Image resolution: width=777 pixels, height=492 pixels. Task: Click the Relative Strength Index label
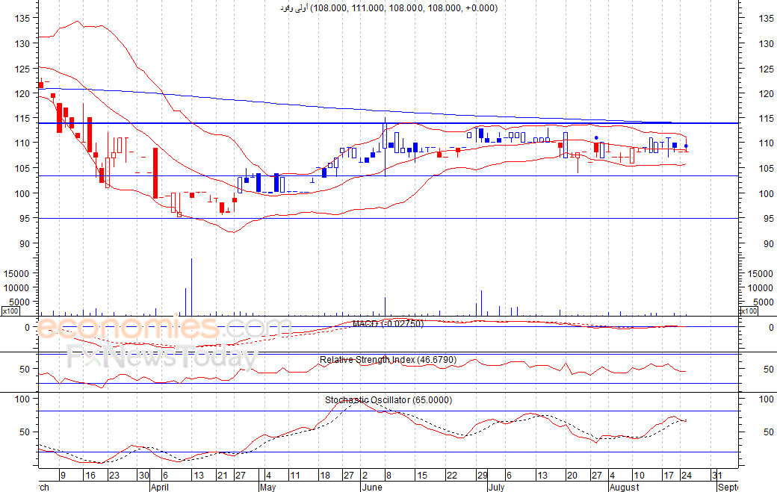tap(388, 360)
